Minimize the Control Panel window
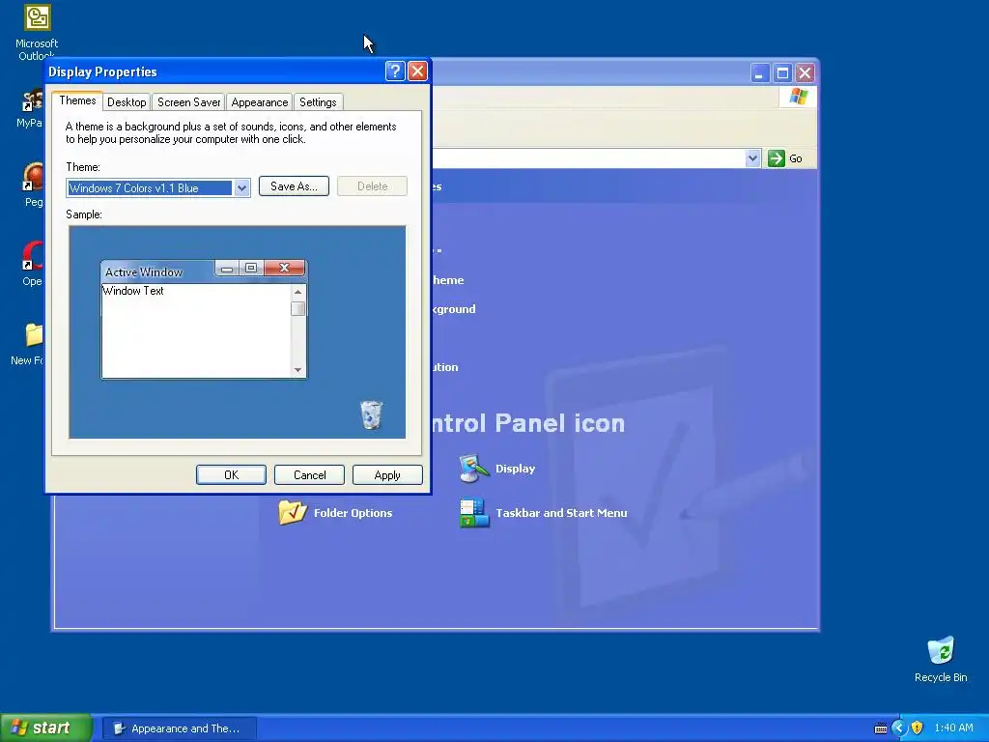Viewport: 989px width, 742px height. click(759, 73)
